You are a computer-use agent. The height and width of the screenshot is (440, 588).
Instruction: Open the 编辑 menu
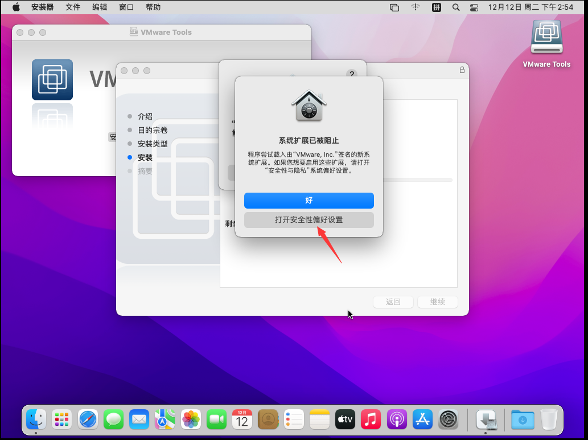(100, 7)
